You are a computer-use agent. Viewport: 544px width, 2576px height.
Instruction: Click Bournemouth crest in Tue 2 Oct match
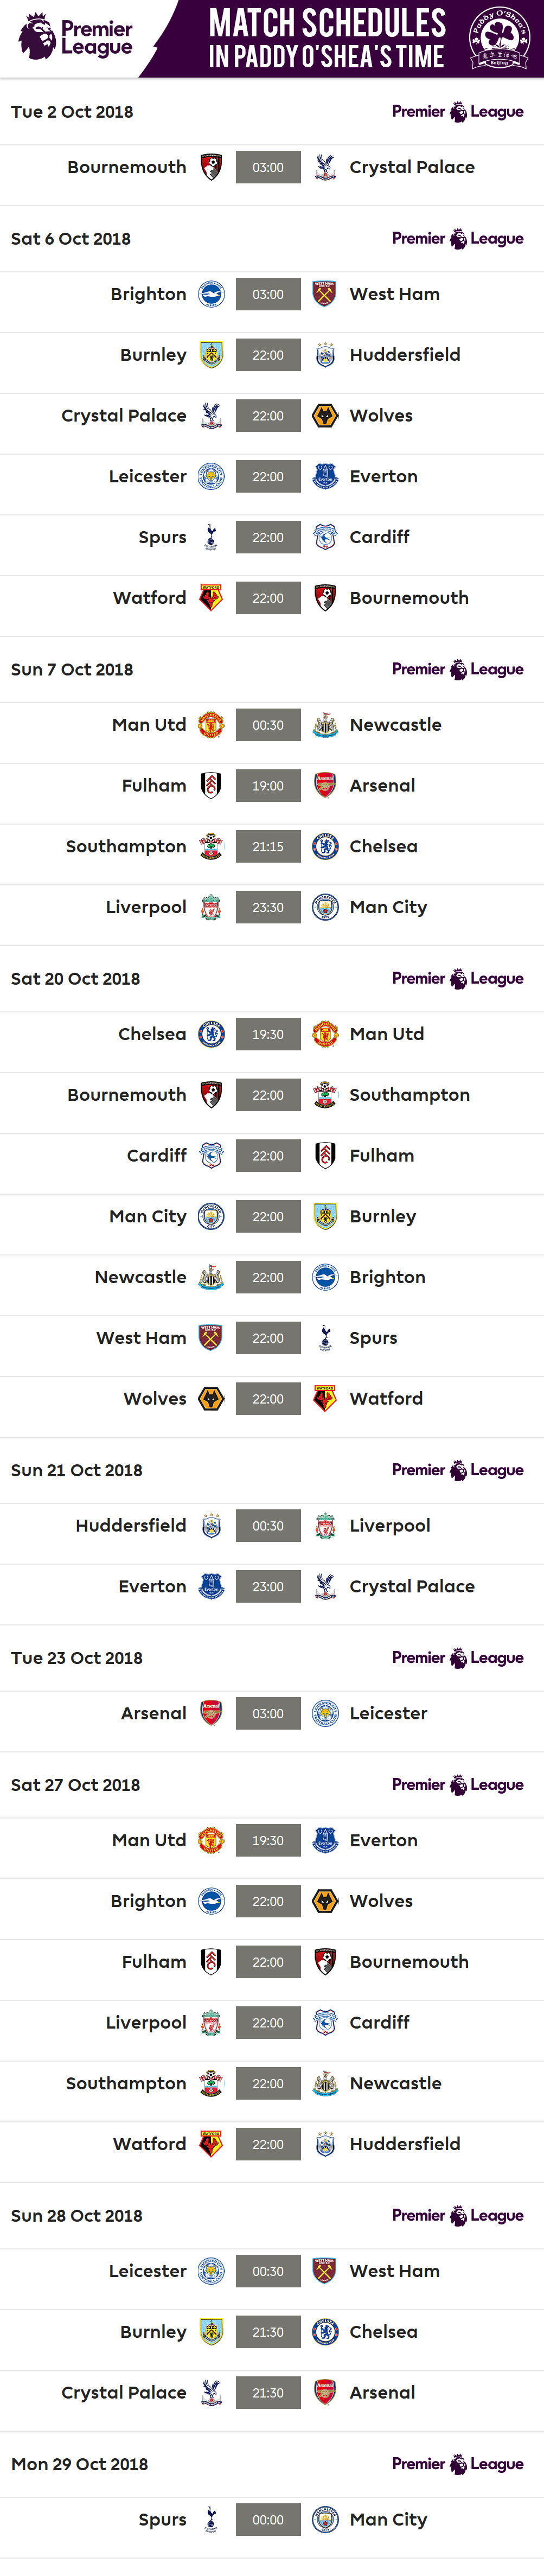211,167
